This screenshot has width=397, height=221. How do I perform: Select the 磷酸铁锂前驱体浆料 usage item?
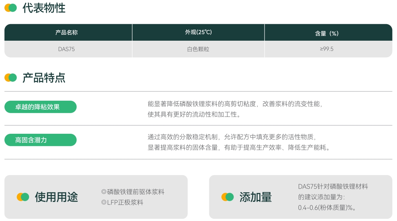(133, 192)
